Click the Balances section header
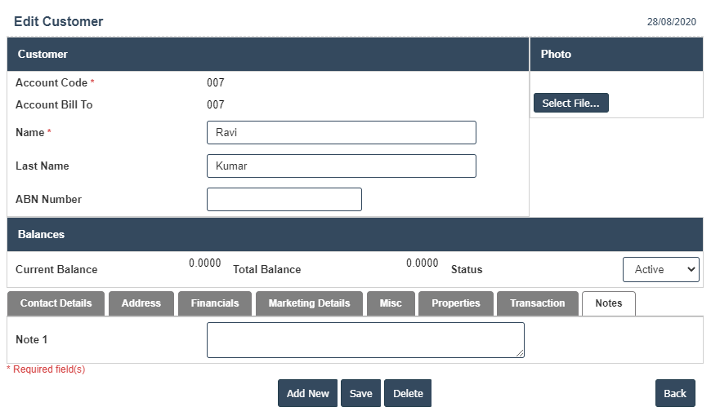Viewport: 711px width, 420px height. point(355,234)
